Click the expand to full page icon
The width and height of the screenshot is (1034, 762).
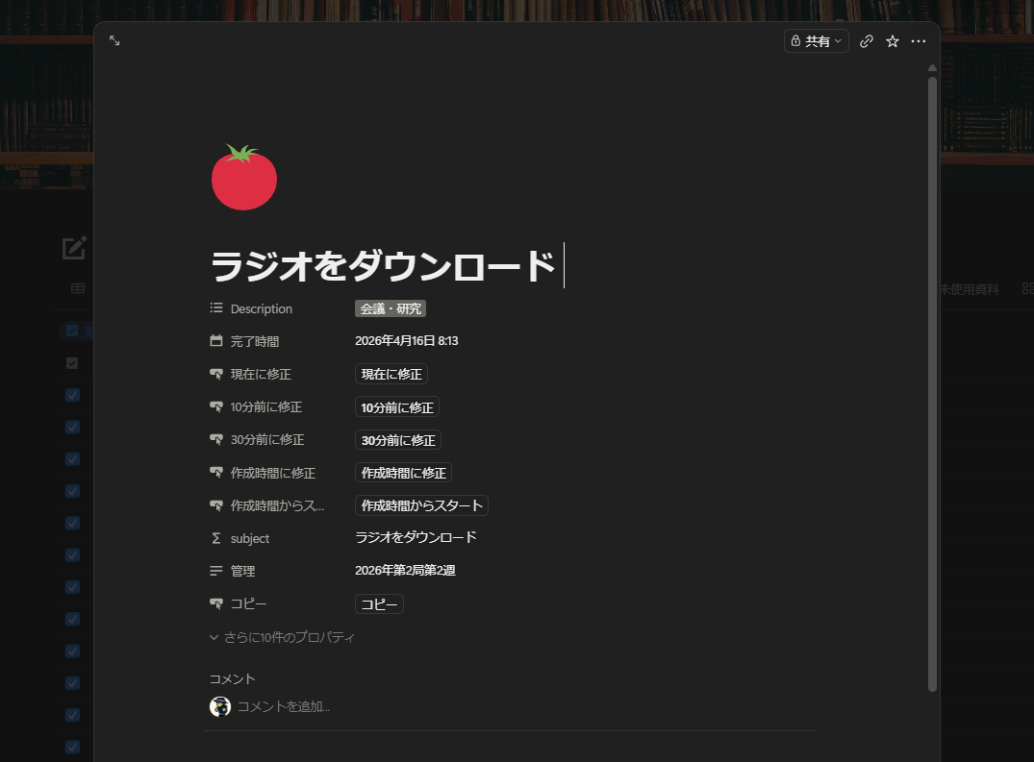pos(114,41)
